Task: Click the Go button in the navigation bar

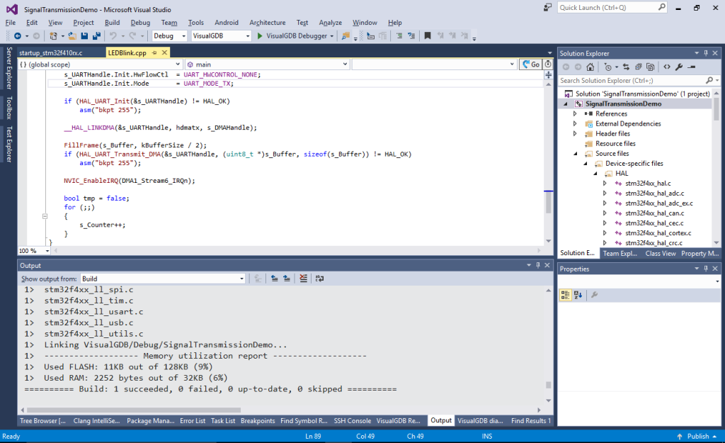Action: coord(531,64)
